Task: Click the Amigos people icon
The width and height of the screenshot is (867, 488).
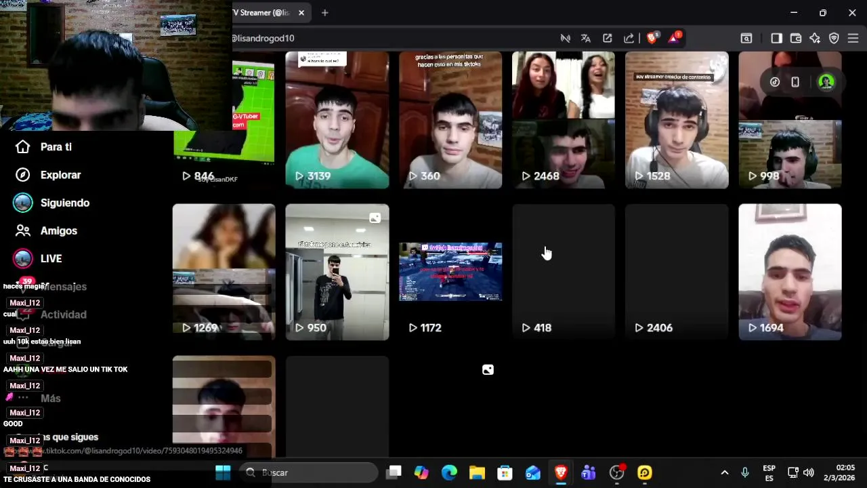Action: (23, 230)
